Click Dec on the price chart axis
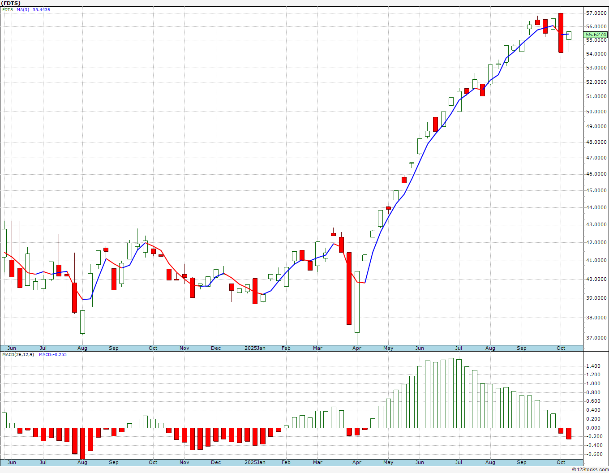This screenshot has height=473, width=609. (x=216, y=348)
